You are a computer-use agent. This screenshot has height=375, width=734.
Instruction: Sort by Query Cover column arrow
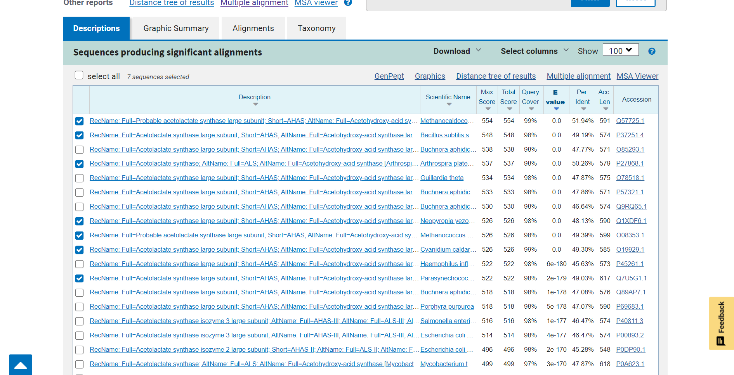tap(531, 109)
